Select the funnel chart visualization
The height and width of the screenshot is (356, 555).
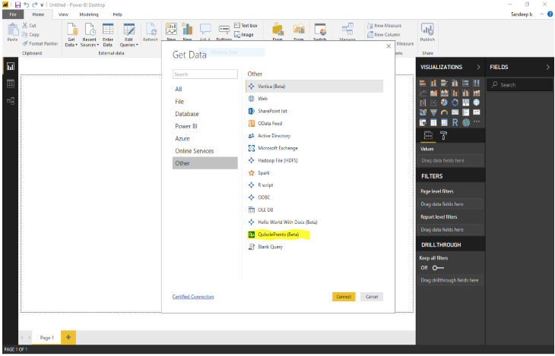433,112
